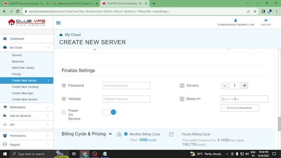Viewport: 281px width, 158px height.
Task: Click the Power On Servers power icon
Action: [64, 112]
